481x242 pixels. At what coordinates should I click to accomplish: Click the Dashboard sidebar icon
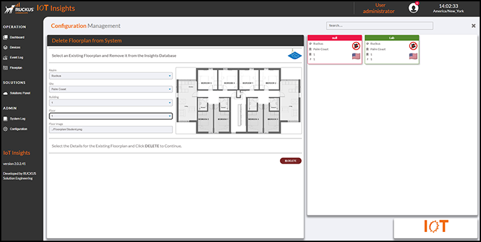pyautogui.click(x=5, y=37)
